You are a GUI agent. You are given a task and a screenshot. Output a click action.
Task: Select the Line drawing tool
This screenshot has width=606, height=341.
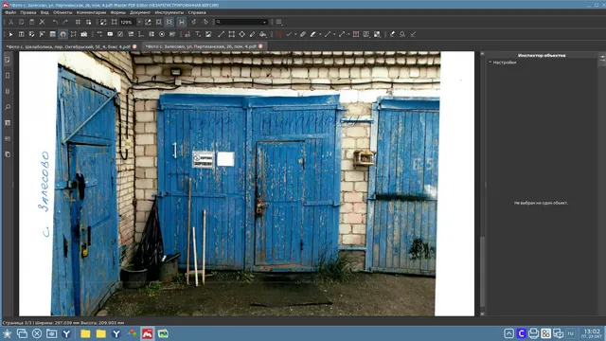(x=221, y=34)
